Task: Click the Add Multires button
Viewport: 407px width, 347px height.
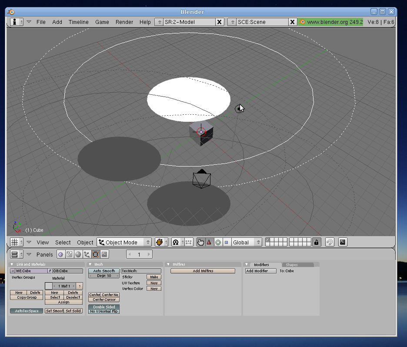Action: [x=203, y=271]
